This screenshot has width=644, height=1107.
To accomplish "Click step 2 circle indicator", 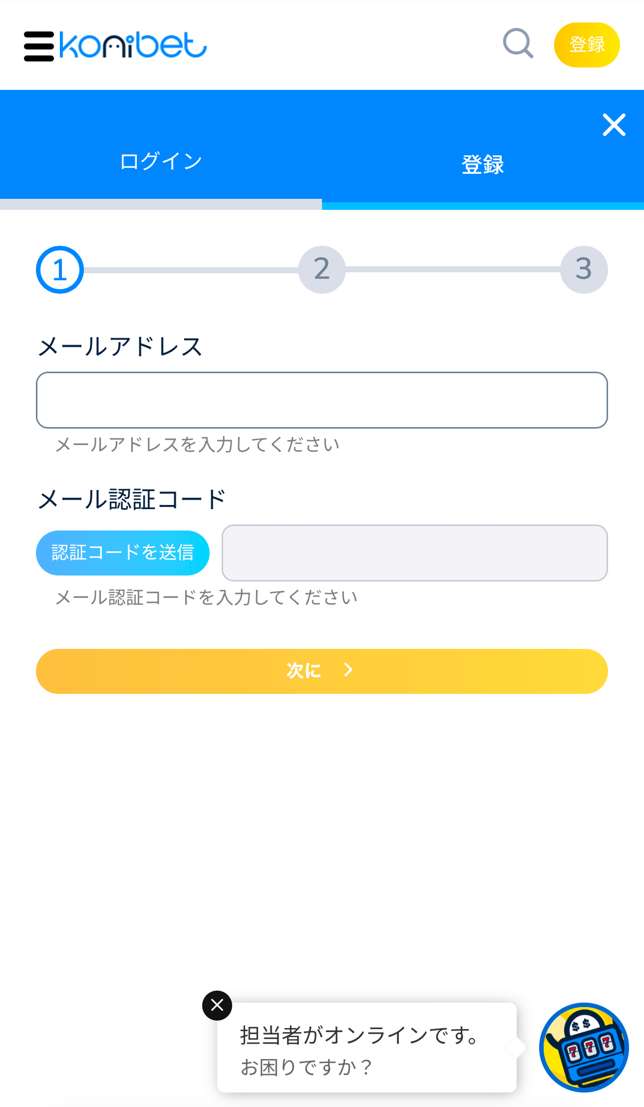I will point(322,270).
